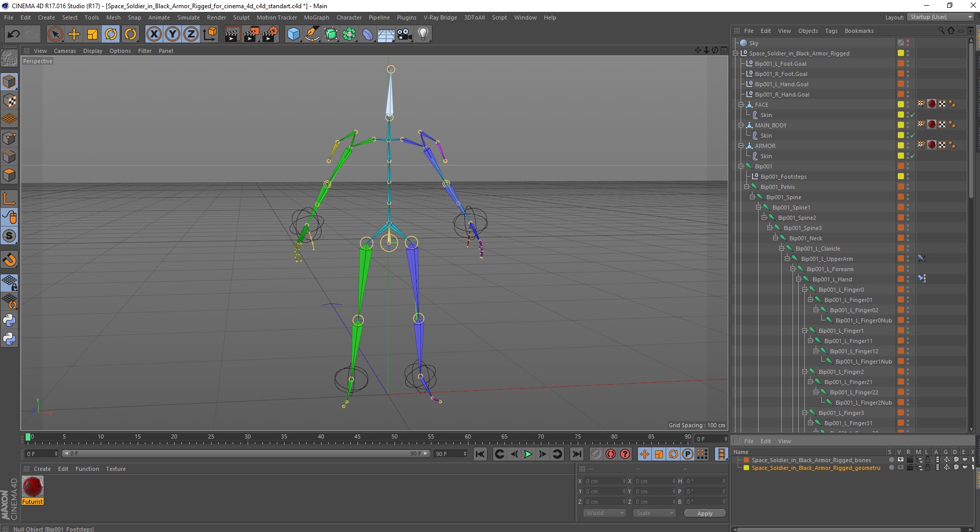The image size is (980, 532).
Task: Render the active view
Action: tap(232, 34)
